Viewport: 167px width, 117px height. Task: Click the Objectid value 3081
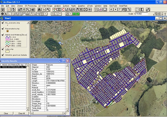(x=48, y=67)
